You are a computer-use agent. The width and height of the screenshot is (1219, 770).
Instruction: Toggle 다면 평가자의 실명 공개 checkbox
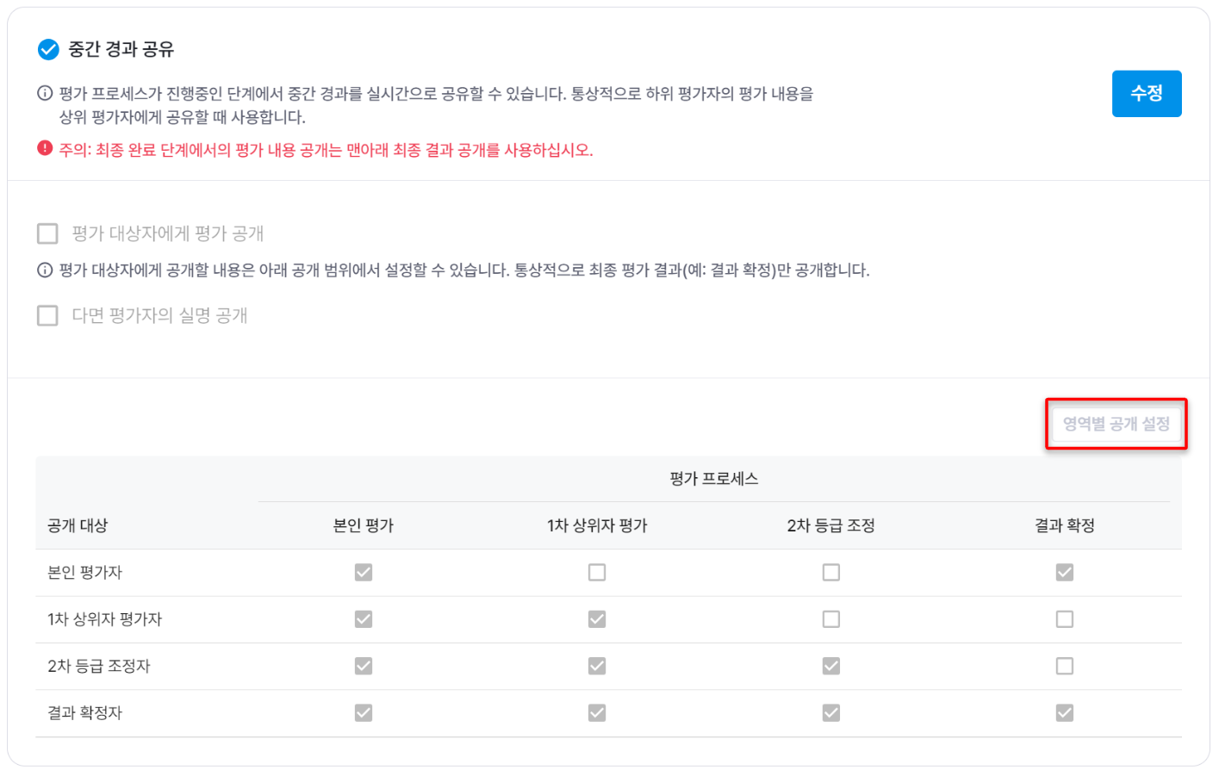48,315
